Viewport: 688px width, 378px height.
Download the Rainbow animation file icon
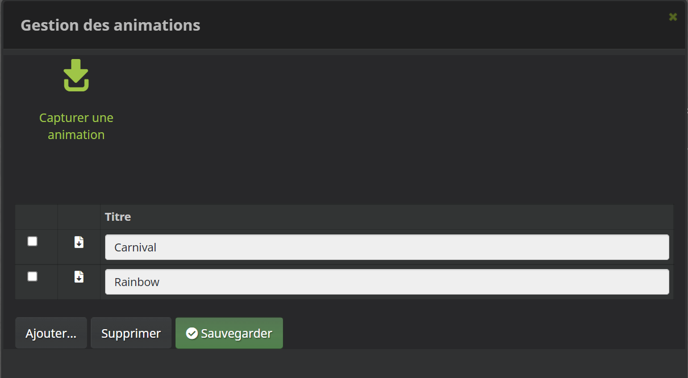pyautogui.click(x=79, y=277)
